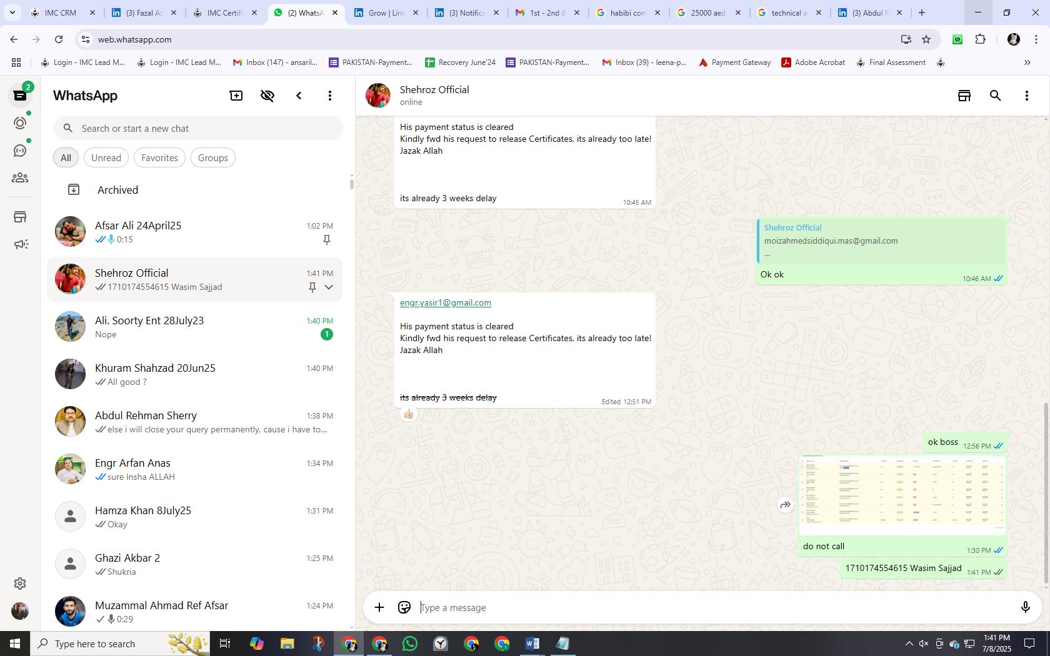Forward the spreadsheet image message

tap(786, 505)
